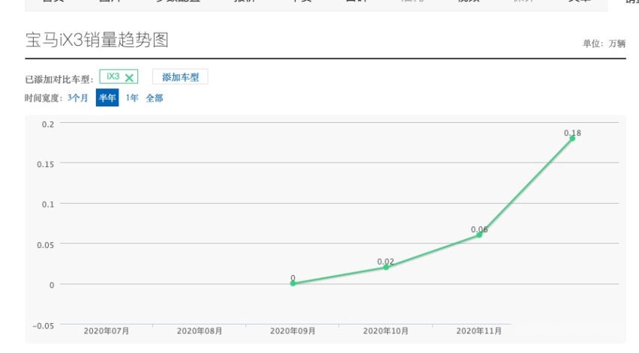Click the 宝马iX3销量趋势图 heading
The image size is (639, 353).
(97, 40)
